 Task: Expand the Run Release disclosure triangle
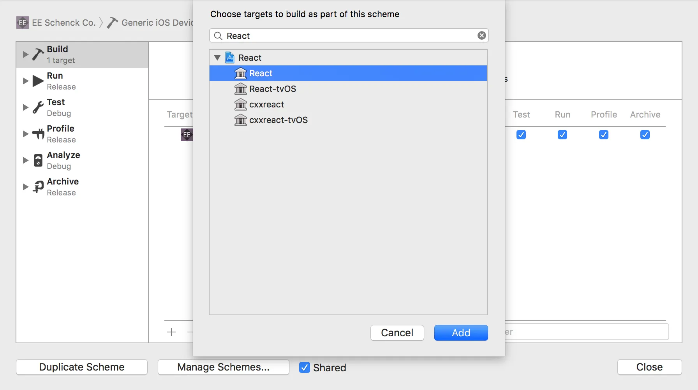coord(25,81)
